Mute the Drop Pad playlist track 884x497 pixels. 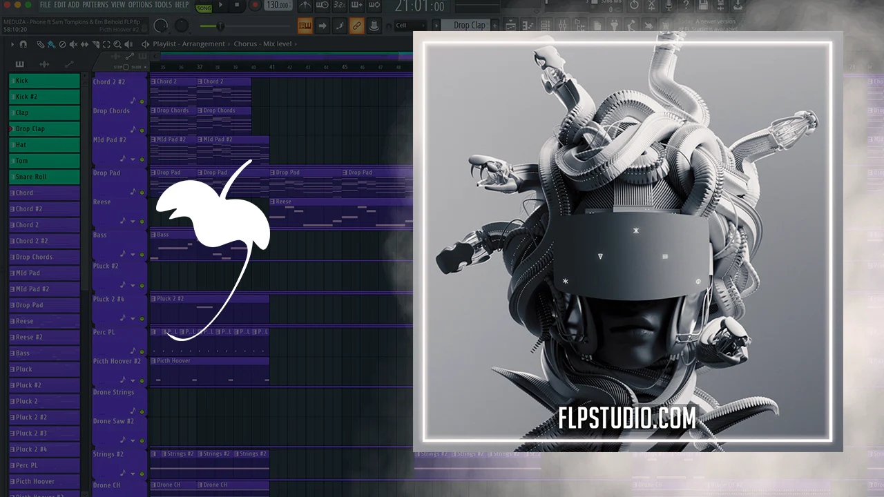tap(142, 193)
